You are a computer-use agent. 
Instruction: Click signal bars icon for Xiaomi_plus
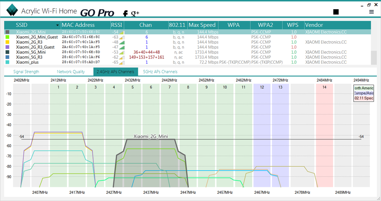(122, 62)
